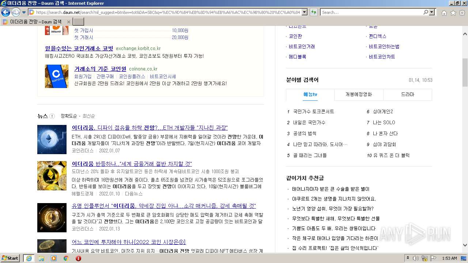
Task: Close the Daum search tab
Action: (x=68, y=22)
